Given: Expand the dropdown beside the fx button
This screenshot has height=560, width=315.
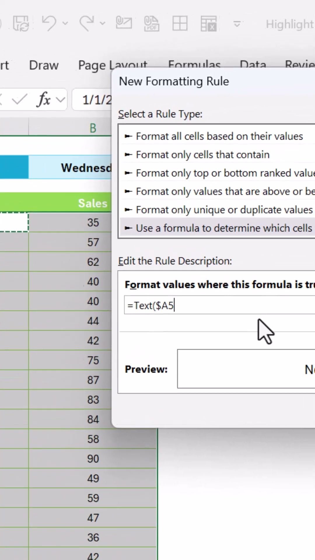Looking at the screenshot, I should 61,100.
